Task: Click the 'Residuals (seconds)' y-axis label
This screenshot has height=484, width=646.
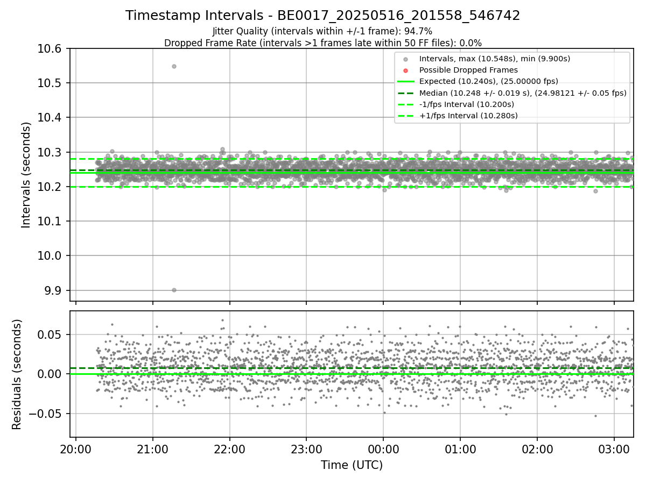Action: 17,374
